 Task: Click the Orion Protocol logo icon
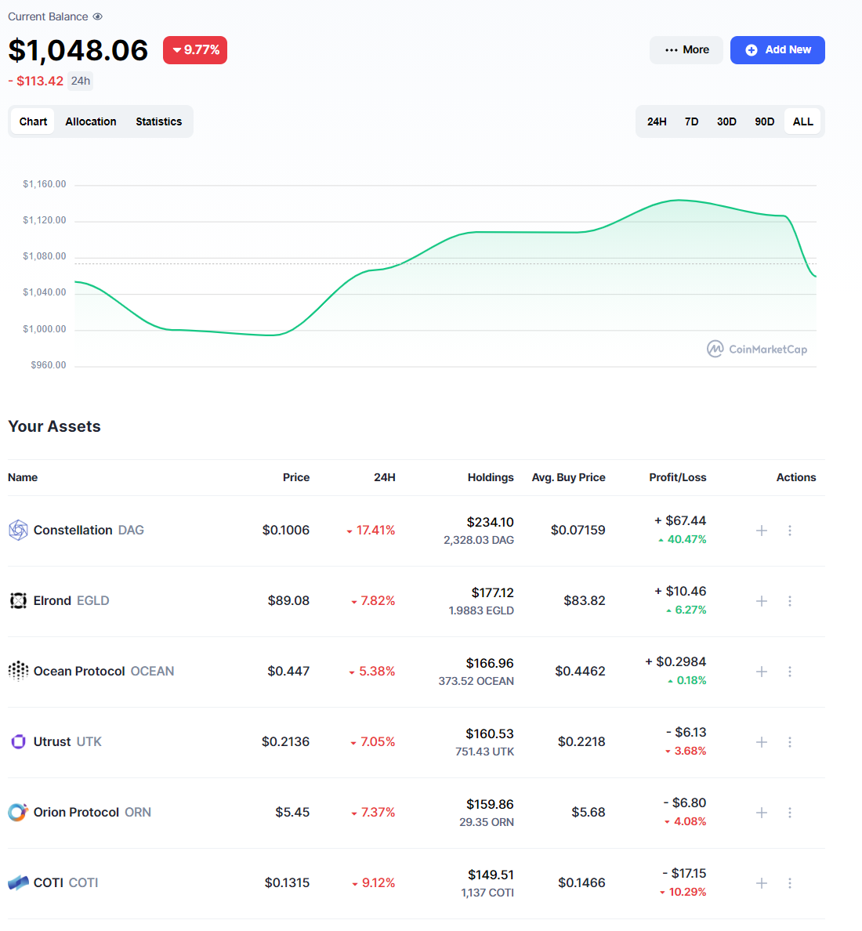tap(18, 812)
